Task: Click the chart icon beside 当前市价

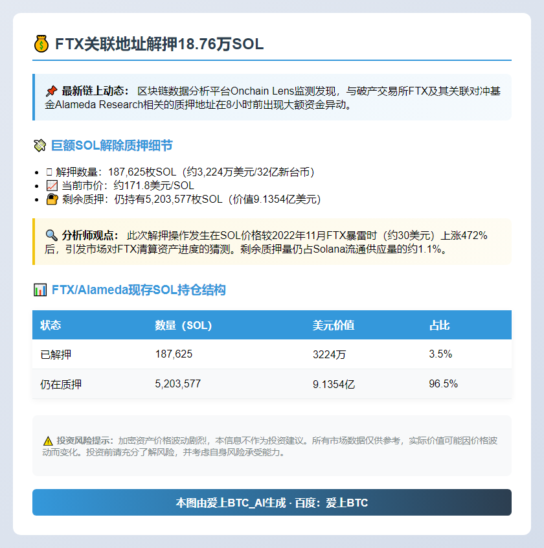Action: 52,185
